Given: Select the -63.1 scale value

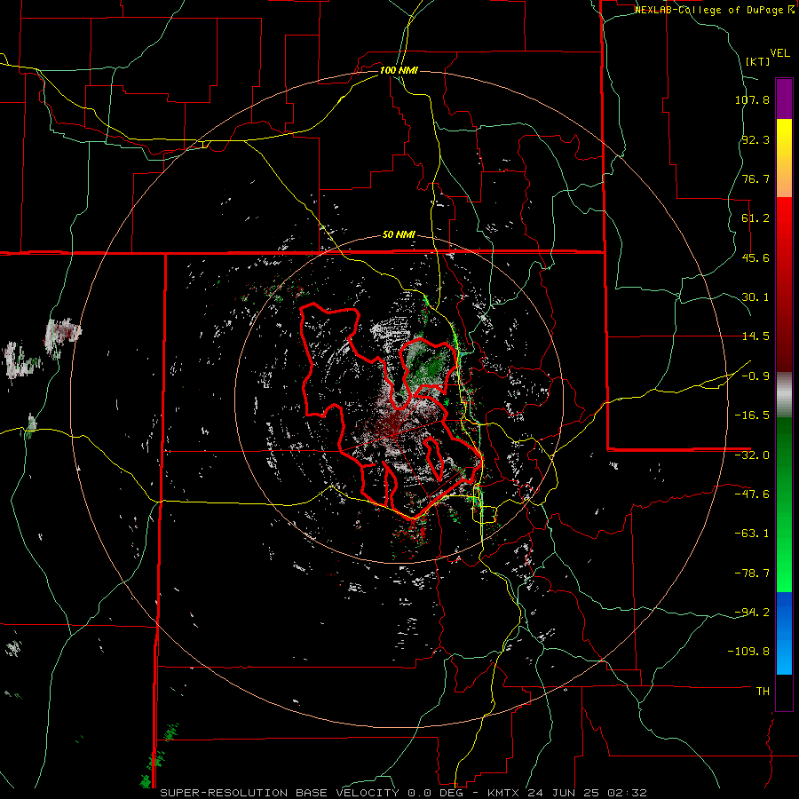Looking at the screenshot, I should [x=752, y=534].
